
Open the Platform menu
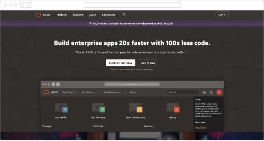62,15
